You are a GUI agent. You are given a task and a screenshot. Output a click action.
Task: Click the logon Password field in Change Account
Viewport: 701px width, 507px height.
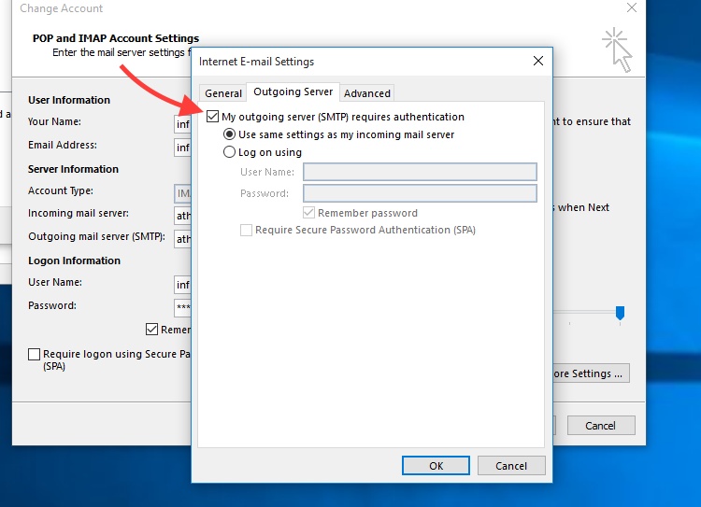tap(183, 308)
